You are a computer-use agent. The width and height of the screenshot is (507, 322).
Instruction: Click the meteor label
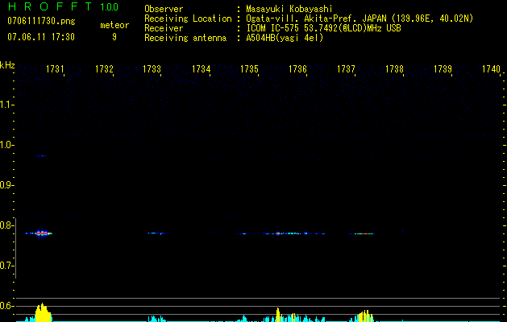pyautogui.click(x=114, y=25)
